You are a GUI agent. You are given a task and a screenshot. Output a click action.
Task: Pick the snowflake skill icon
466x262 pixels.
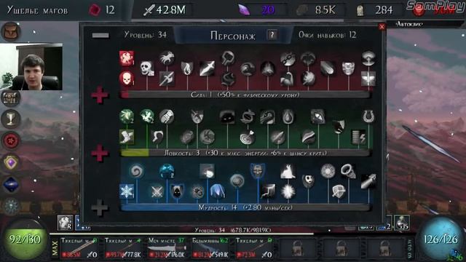coord(127,191)
